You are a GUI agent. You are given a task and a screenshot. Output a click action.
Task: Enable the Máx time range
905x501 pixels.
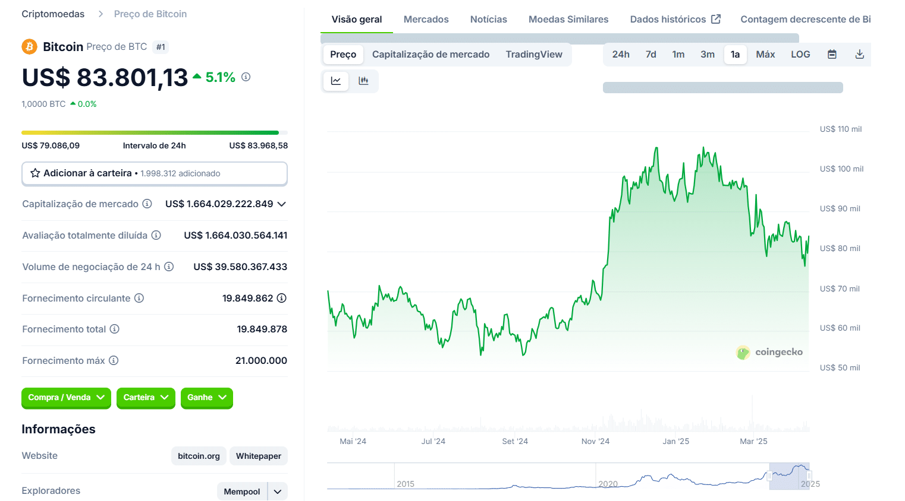click(765, 54)
